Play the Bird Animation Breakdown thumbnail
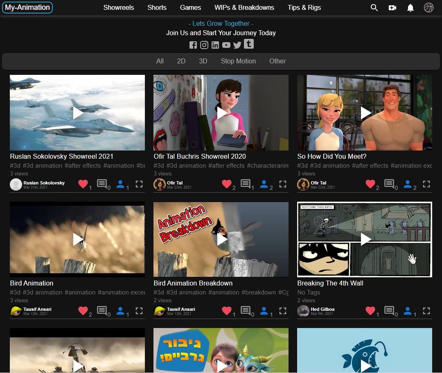The height and width of the screenshot is (373, 442). [221, 239]
